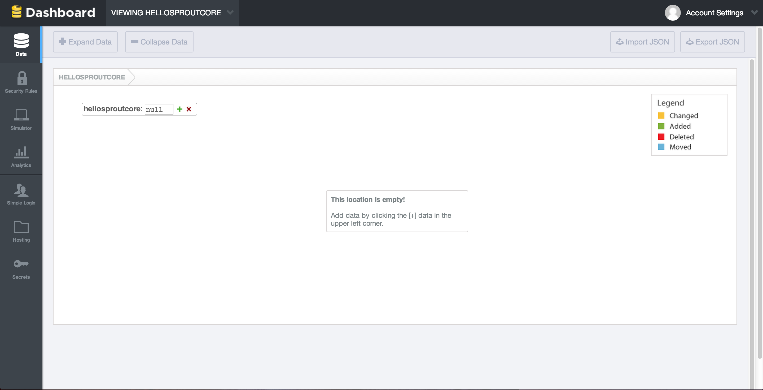This screenshot has height=390, width=763.
Task: Open the Data section in the sidebar
Action: [21, 45]
